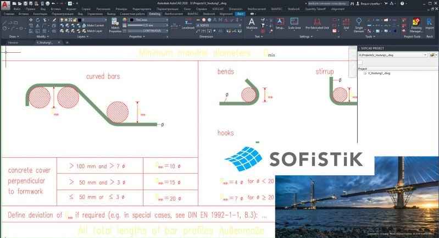Expand the SOFiCAD project path dropdown
The width and height of the screenshot is (439, 238).
point(426,55)
